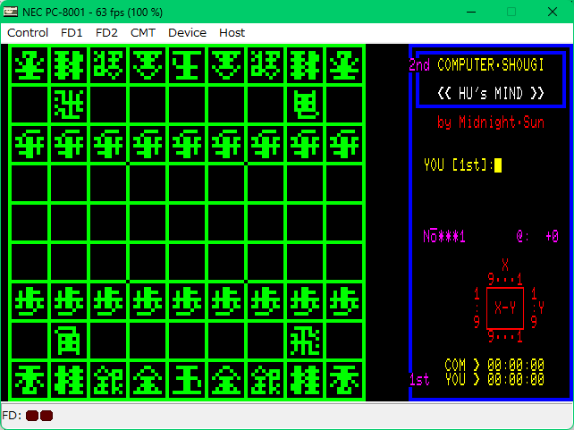Select your gold (金) at file 6, bottom row
This screenshot has height=430, width=574.
click(x=148, y=381)
